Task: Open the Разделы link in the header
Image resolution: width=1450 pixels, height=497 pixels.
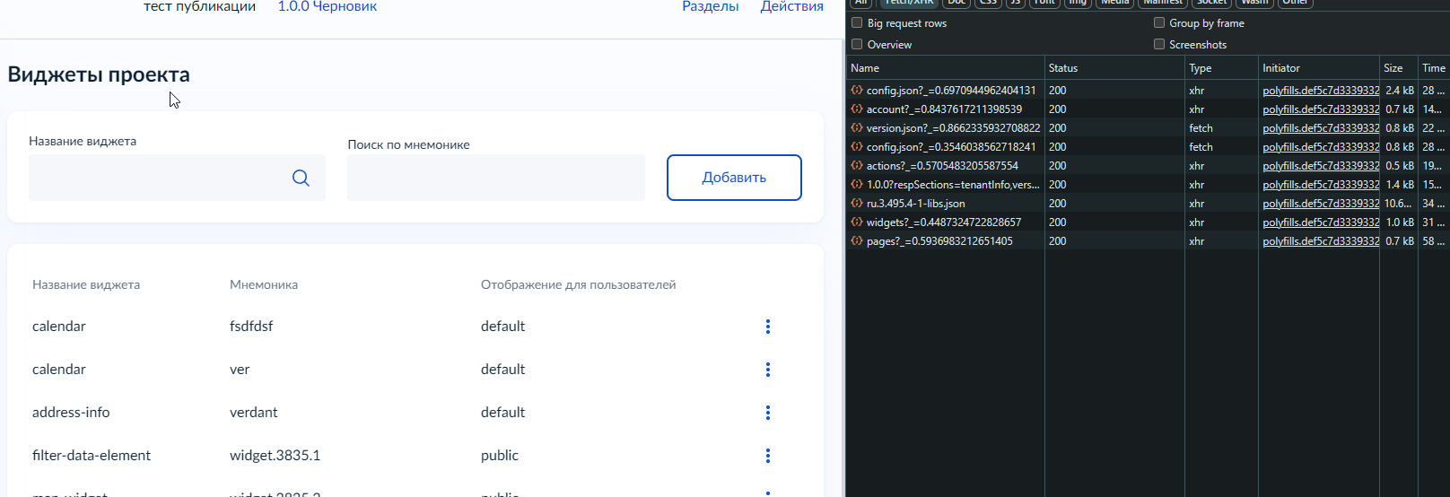Action: coord(711,6)
